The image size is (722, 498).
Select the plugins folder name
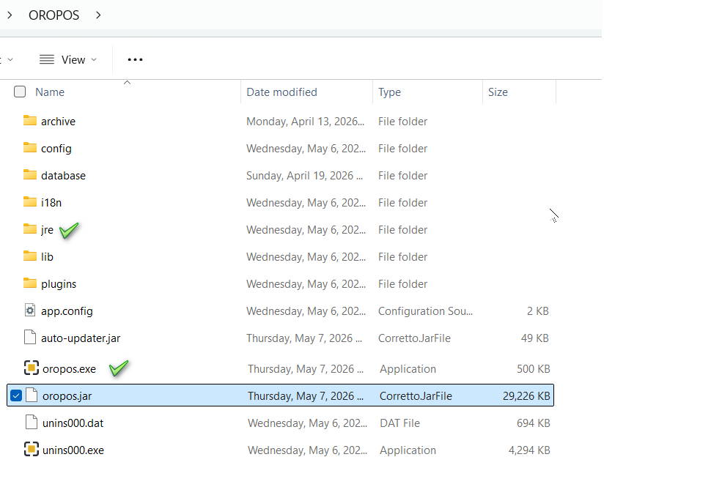click(x=59, y=284)
